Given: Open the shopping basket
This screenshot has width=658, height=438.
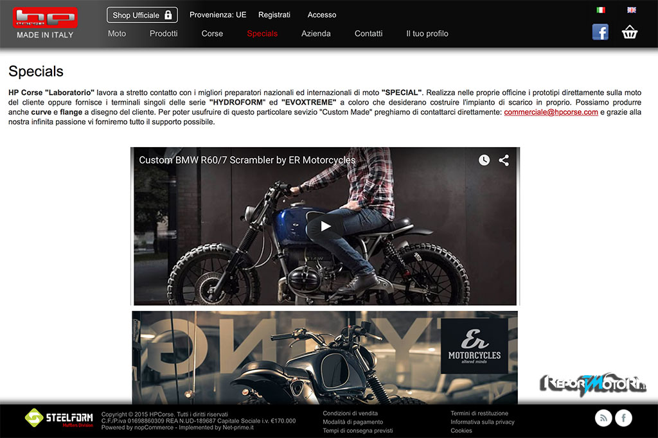Looking at the screenshot, I should click(630, 32).
